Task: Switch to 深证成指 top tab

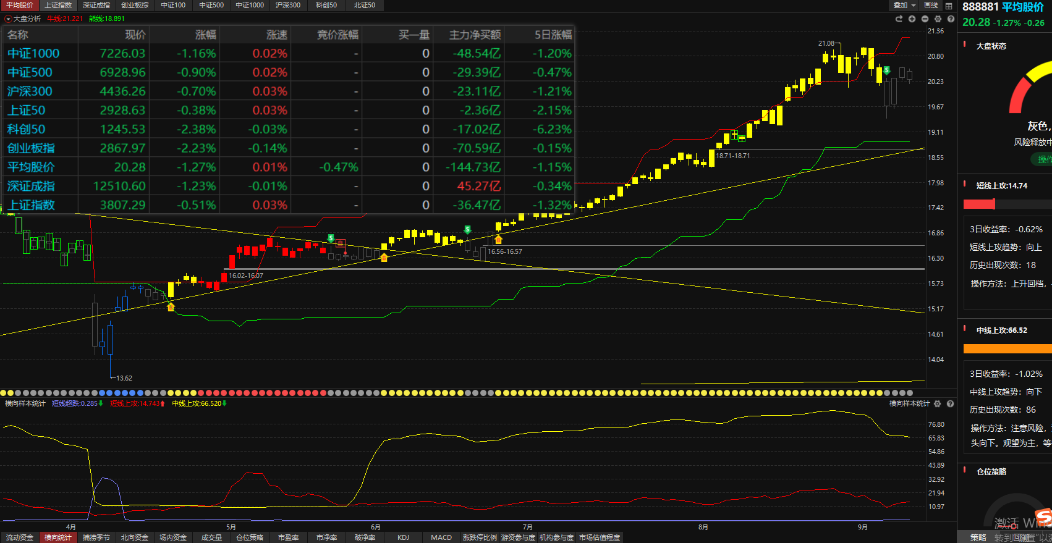Action: tap(96, 5)
